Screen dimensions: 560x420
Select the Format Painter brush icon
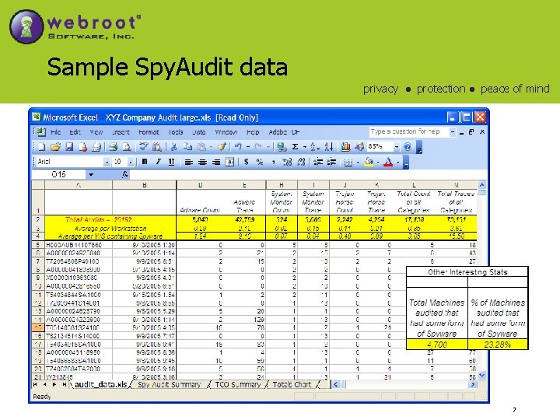click(x=222, y=147)
